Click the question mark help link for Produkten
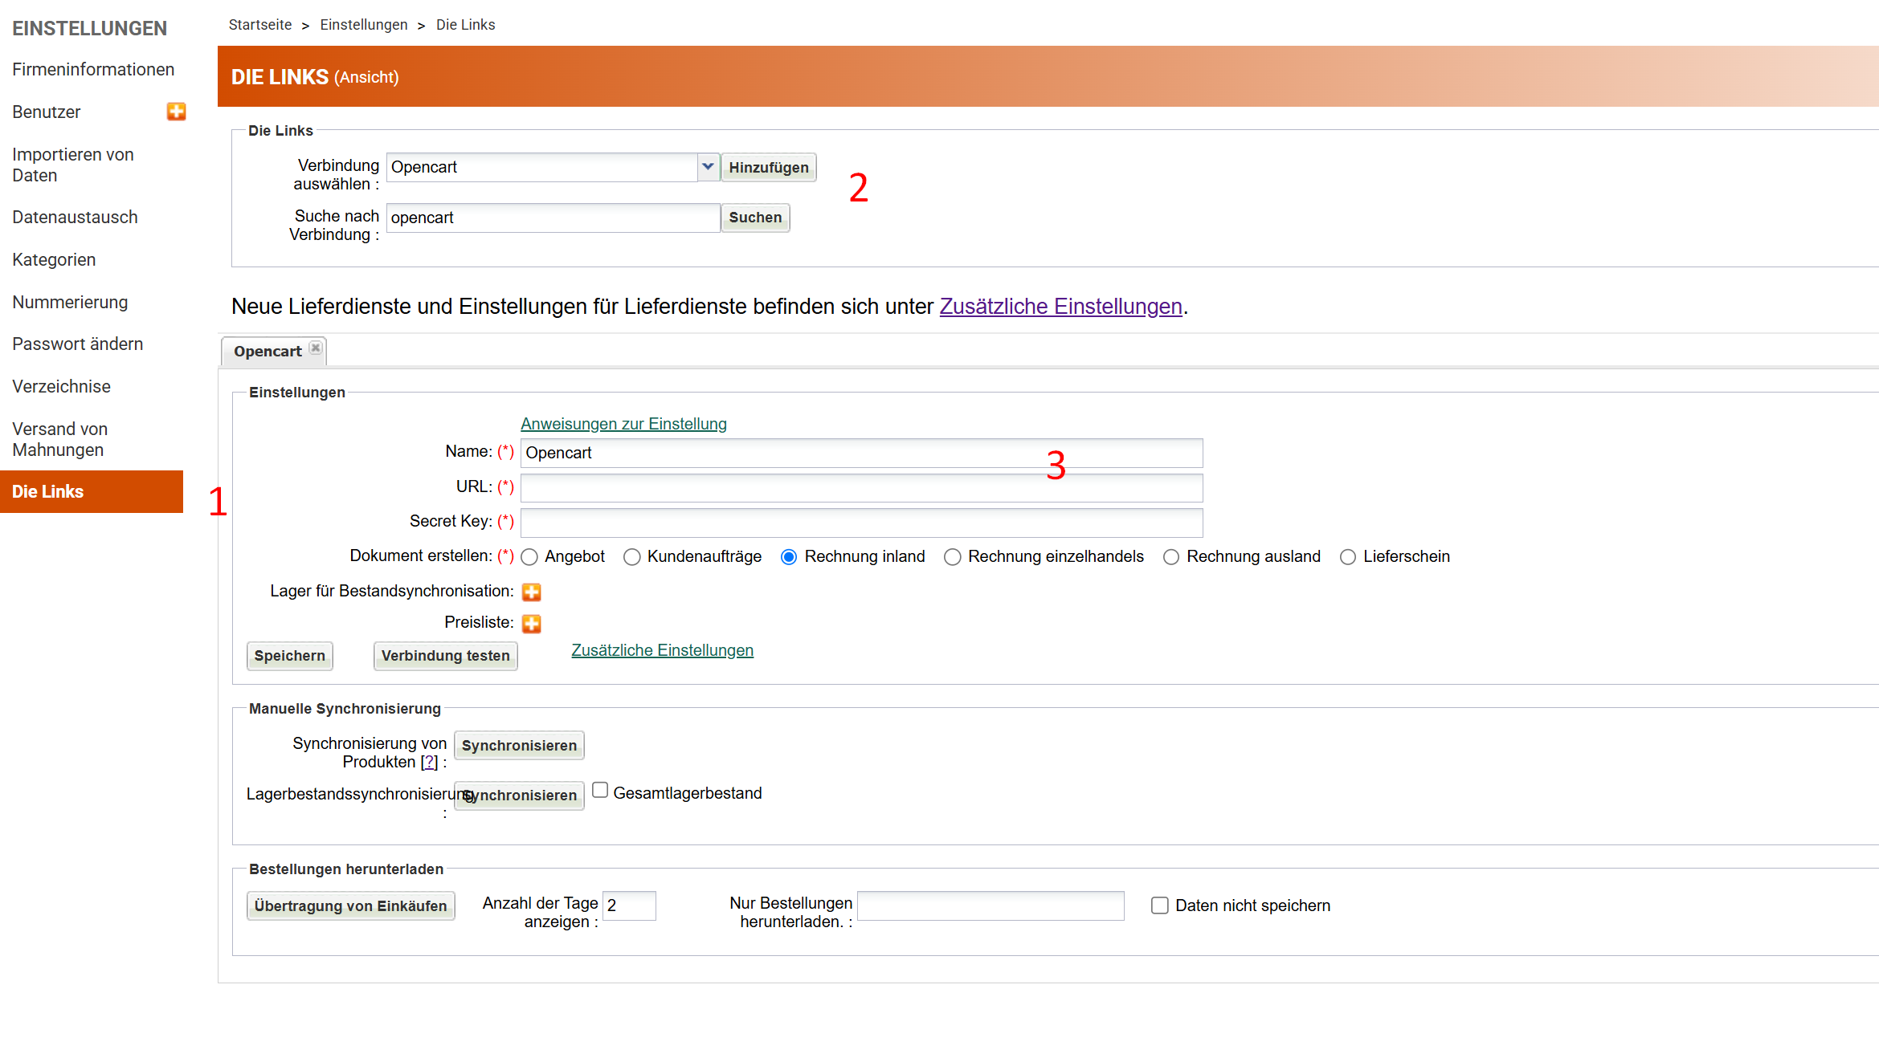 (430, 763)
